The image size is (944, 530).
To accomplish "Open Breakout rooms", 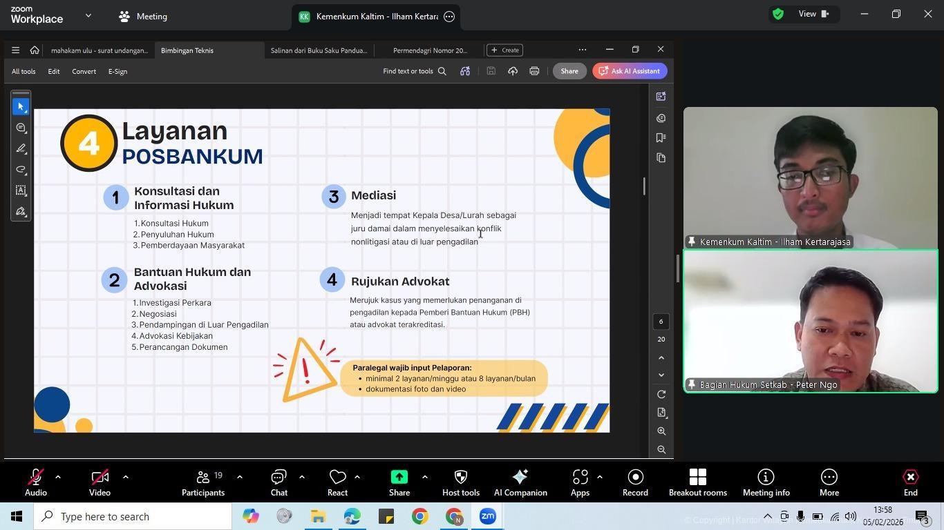I will tap(697, 482).
